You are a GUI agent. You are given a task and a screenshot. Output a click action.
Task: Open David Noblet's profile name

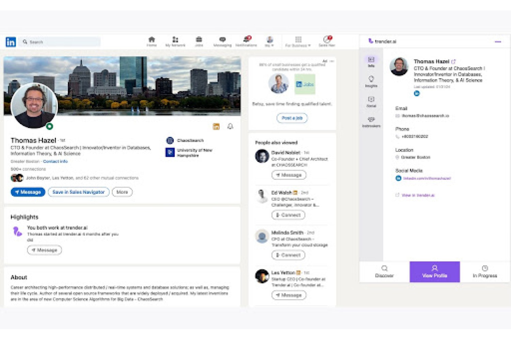pos(286,153)
